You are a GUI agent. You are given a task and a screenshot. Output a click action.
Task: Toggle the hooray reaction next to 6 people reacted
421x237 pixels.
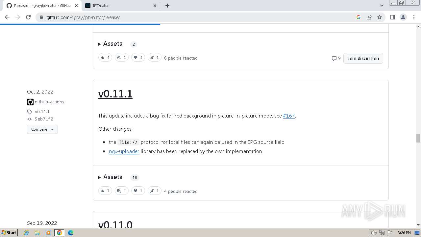pyautogui.click(x=122, y=58)
